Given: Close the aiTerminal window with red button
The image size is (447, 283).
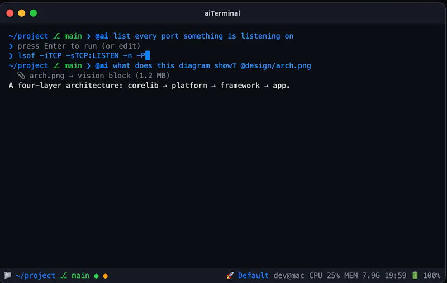Looking at the screenshot, I should tap(10, 13).
